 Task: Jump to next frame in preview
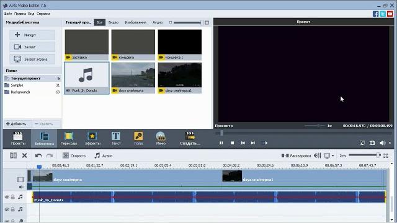pyautogui.click(x=253, y=143)
